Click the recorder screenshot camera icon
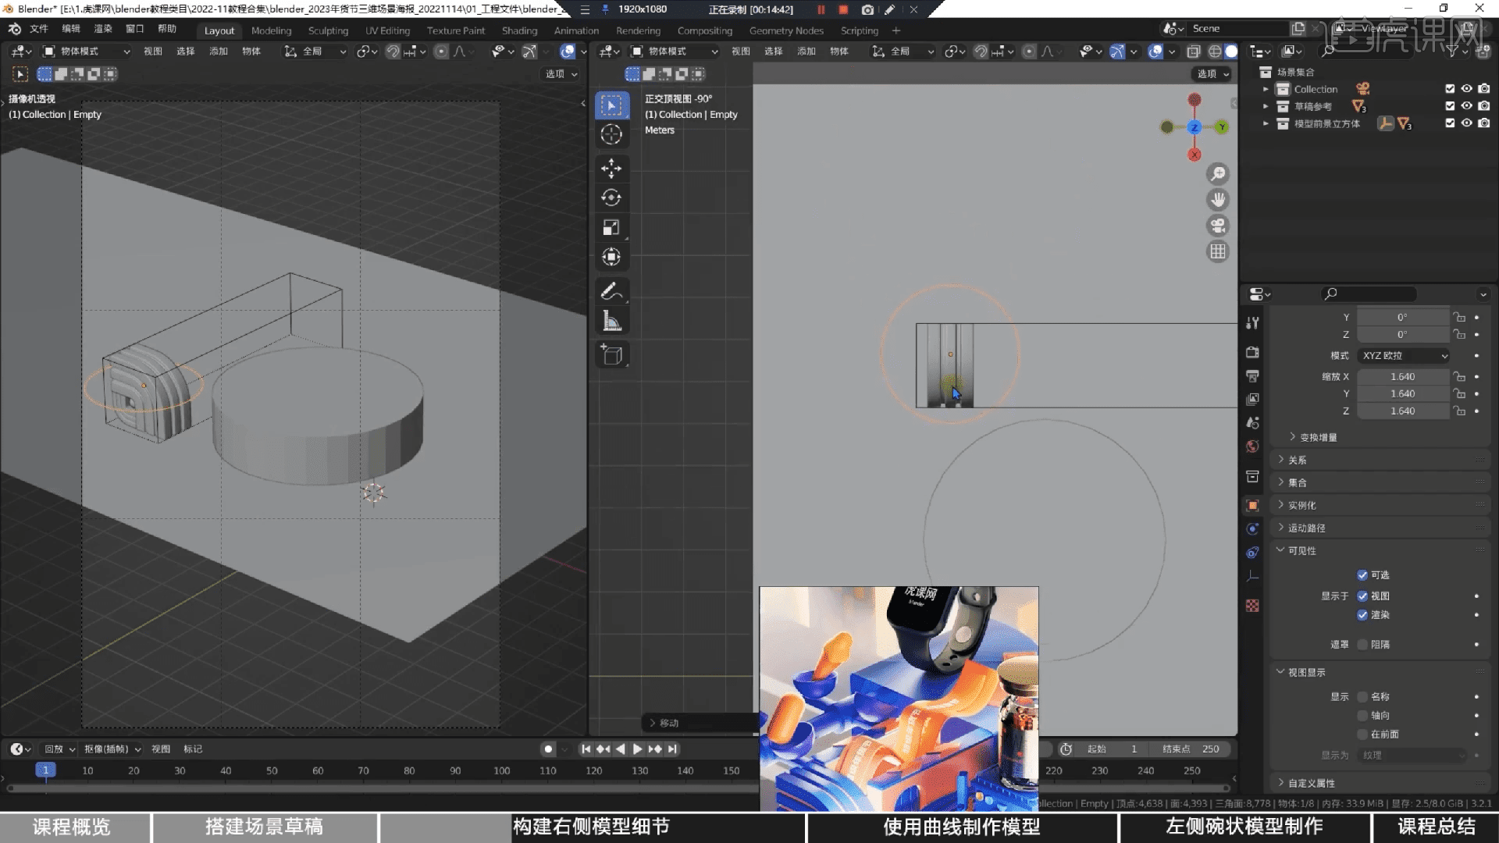Screen dimensions: 1499x843 tap(867, 9)
